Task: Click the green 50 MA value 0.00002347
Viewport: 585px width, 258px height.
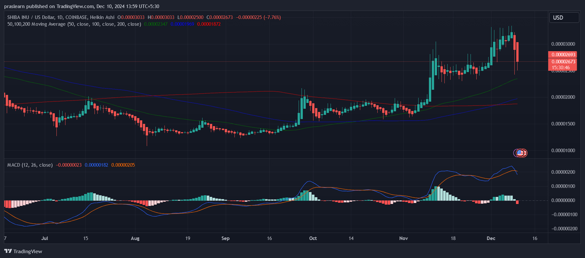Action: coord(156,24)
